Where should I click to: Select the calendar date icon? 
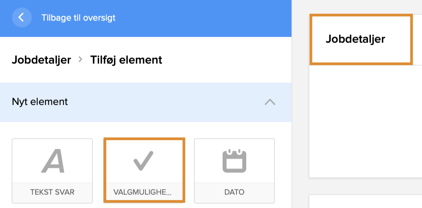point(234,161)
